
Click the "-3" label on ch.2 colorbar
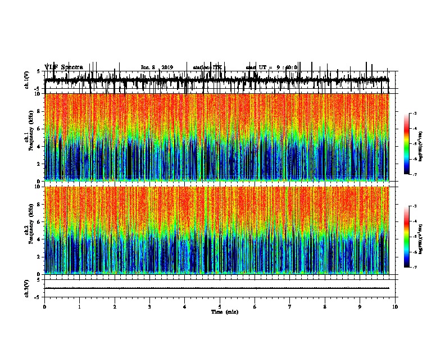(x=414, y=206)
